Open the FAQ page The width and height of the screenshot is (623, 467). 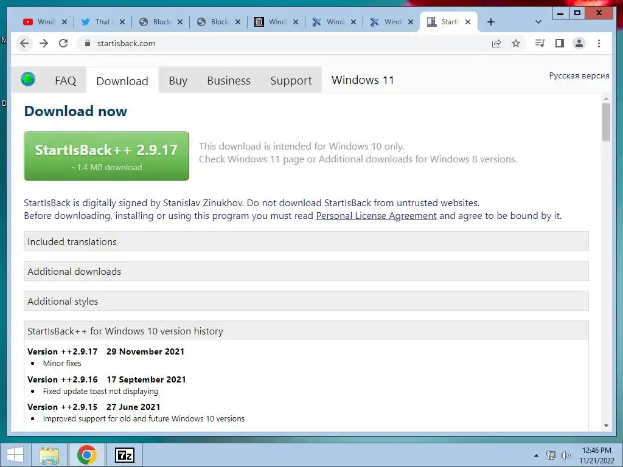(65, 81)
